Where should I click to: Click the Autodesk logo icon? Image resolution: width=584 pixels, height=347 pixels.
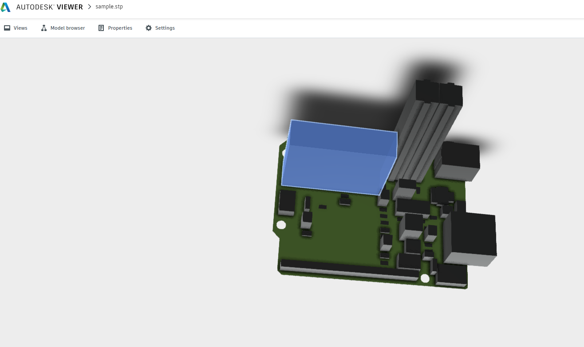pos(5,7)
